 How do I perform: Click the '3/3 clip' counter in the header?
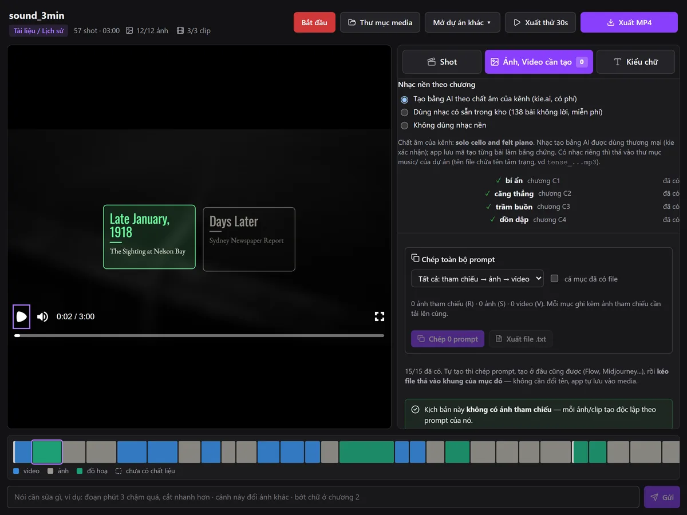[x=194, y=31]
